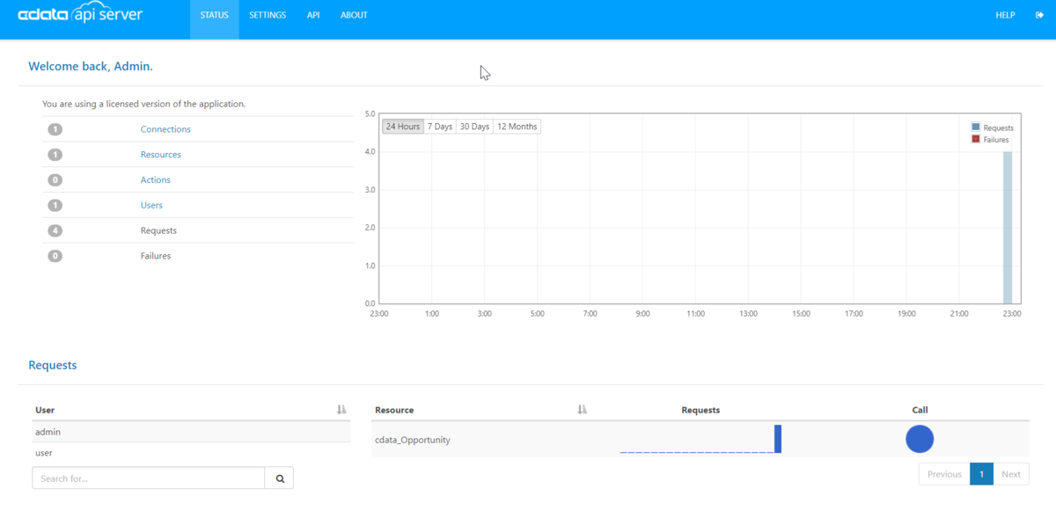Screen dimensions: 1056x511
Task: Open the ABOUT tab
Action: click(x=354, y=15)
